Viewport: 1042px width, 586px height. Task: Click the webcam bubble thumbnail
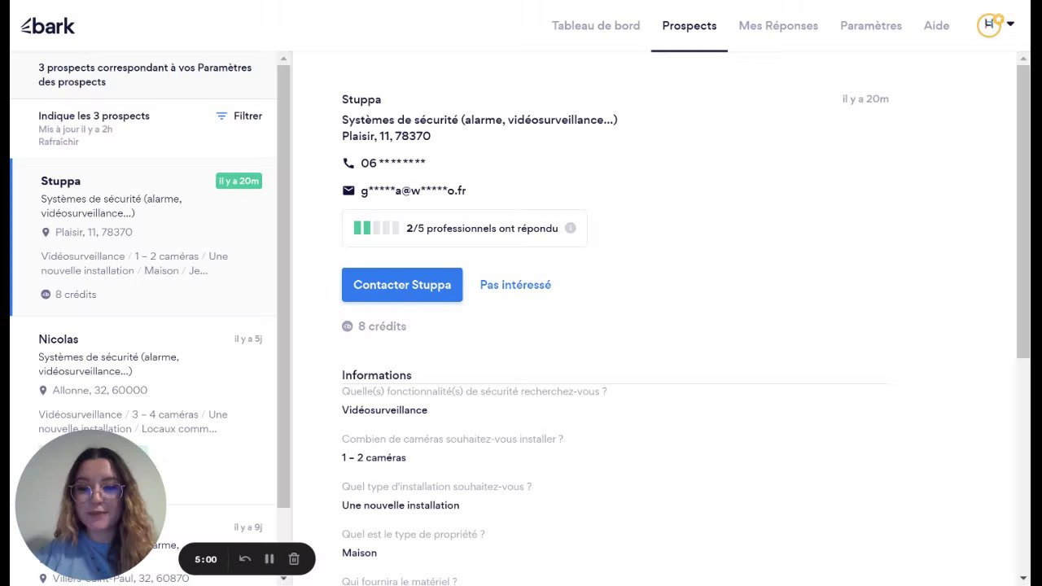click(x=90, y=505)
